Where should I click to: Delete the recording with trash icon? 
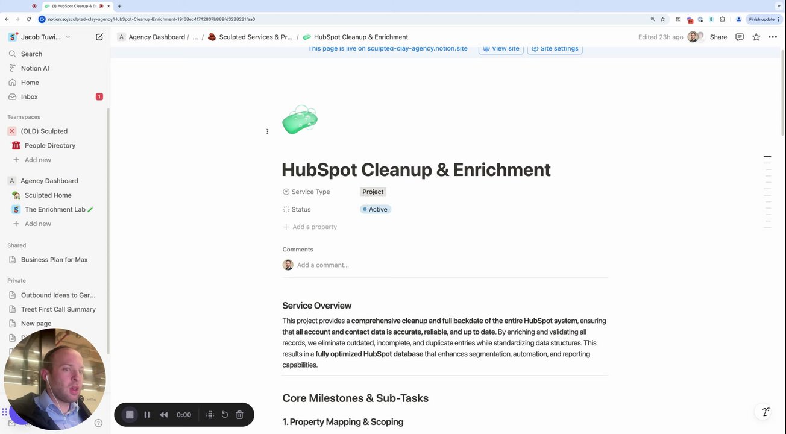[x=239, y=415]
